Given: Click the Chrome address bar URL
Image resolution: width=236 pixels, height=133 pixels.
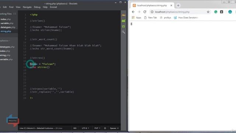Looking at the screenshot, I should click(172, 12).
